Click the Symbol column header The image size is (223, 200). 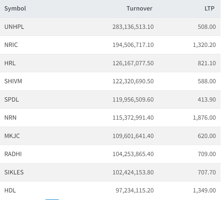point(15,9)
